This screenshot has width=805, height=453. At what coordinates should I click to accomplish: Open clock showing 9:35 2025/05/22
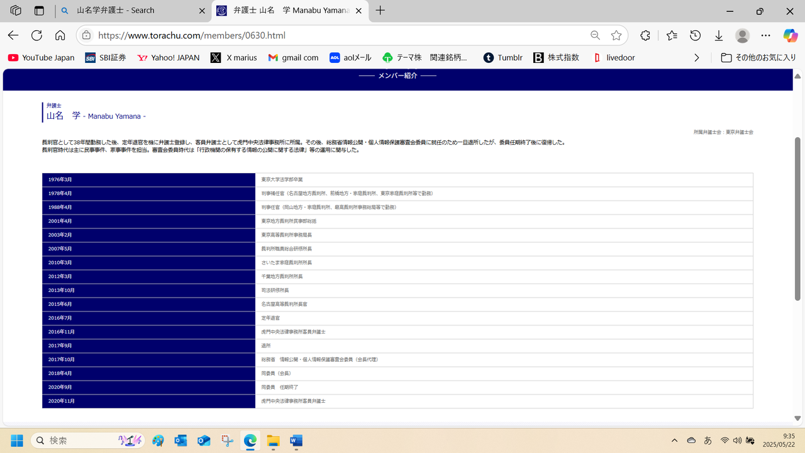[779, 440]
